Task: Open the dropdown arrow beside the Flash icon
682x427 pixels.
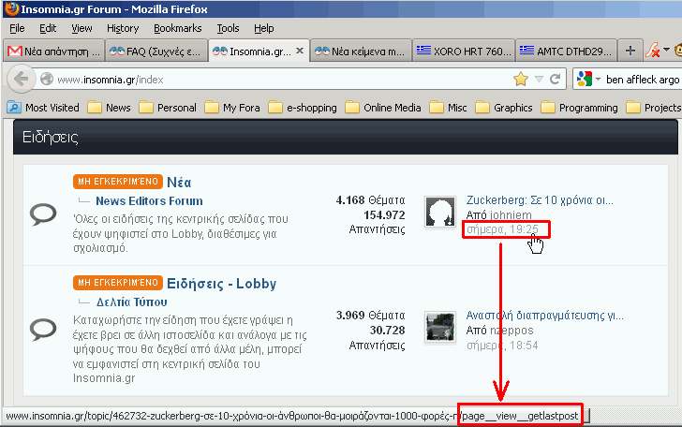Action: [666, 50]
